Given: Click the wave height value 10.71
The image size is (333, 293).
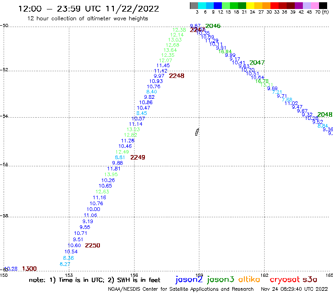Looking at the screenshot, I should point(81,233).
